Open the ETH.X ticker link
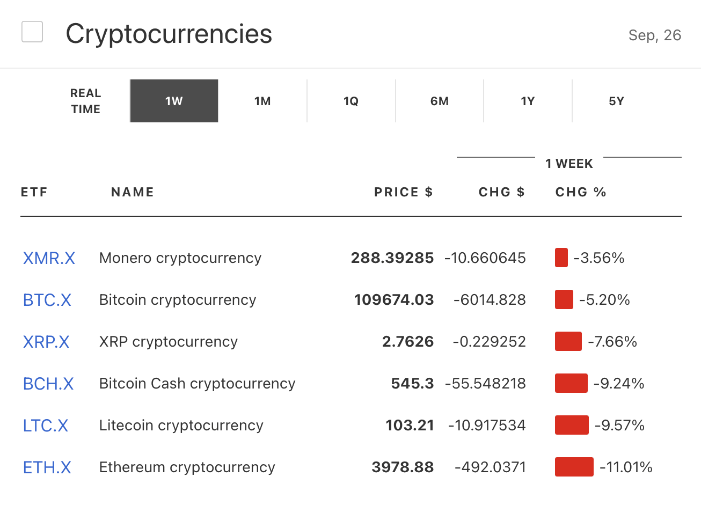The width and height of the screenshot is (701, 513). coord(47,467)
